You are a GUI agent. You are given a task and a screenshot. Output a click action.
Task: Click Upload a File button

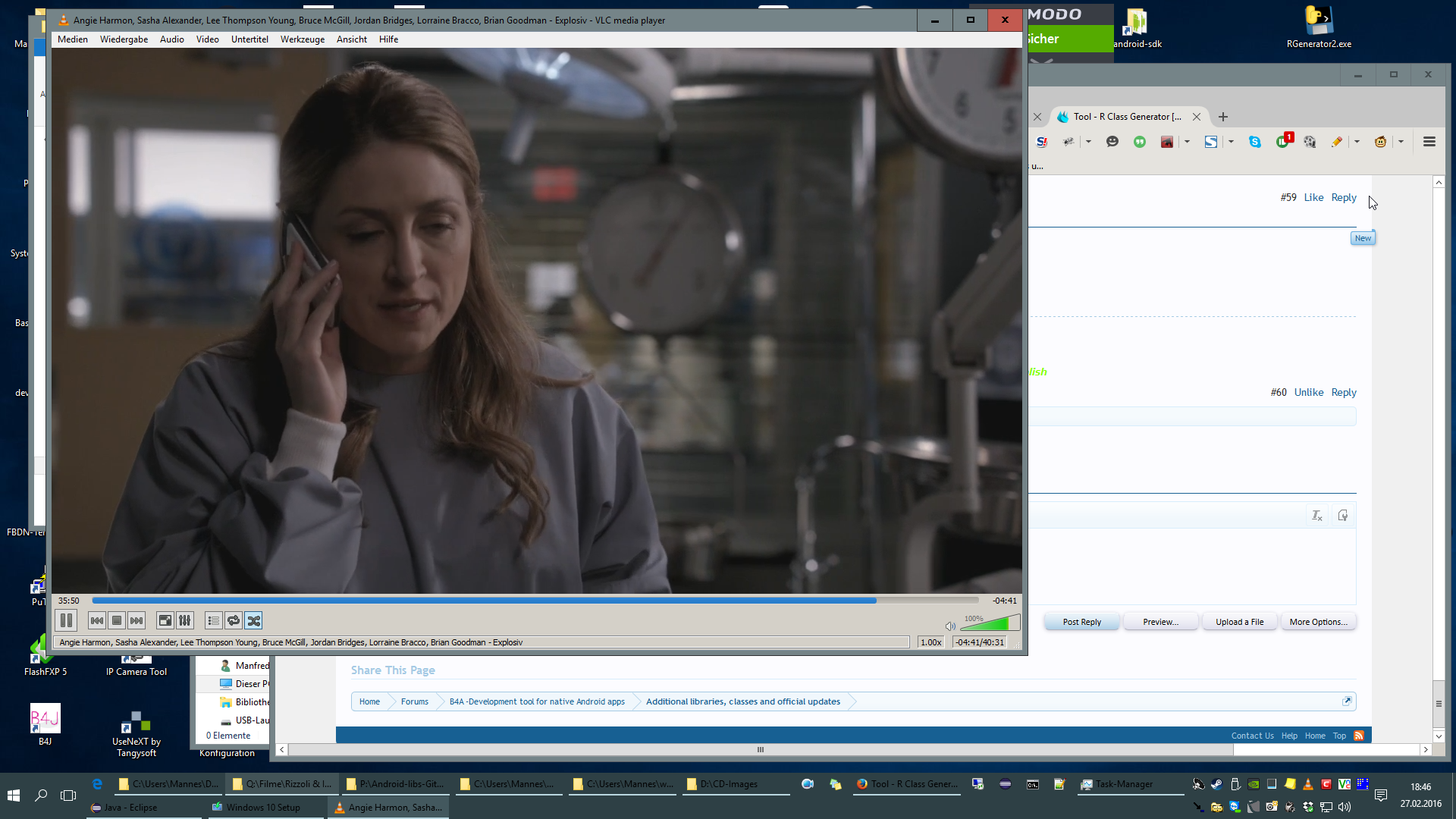pos(1239,622)
